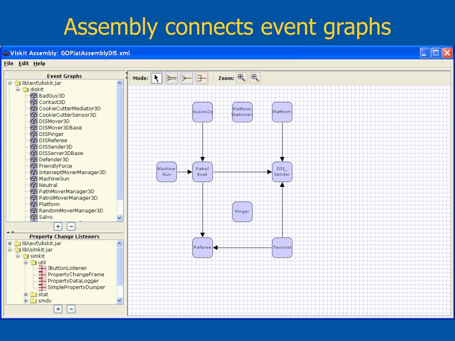Open the Edit menu

pos(24,63)
